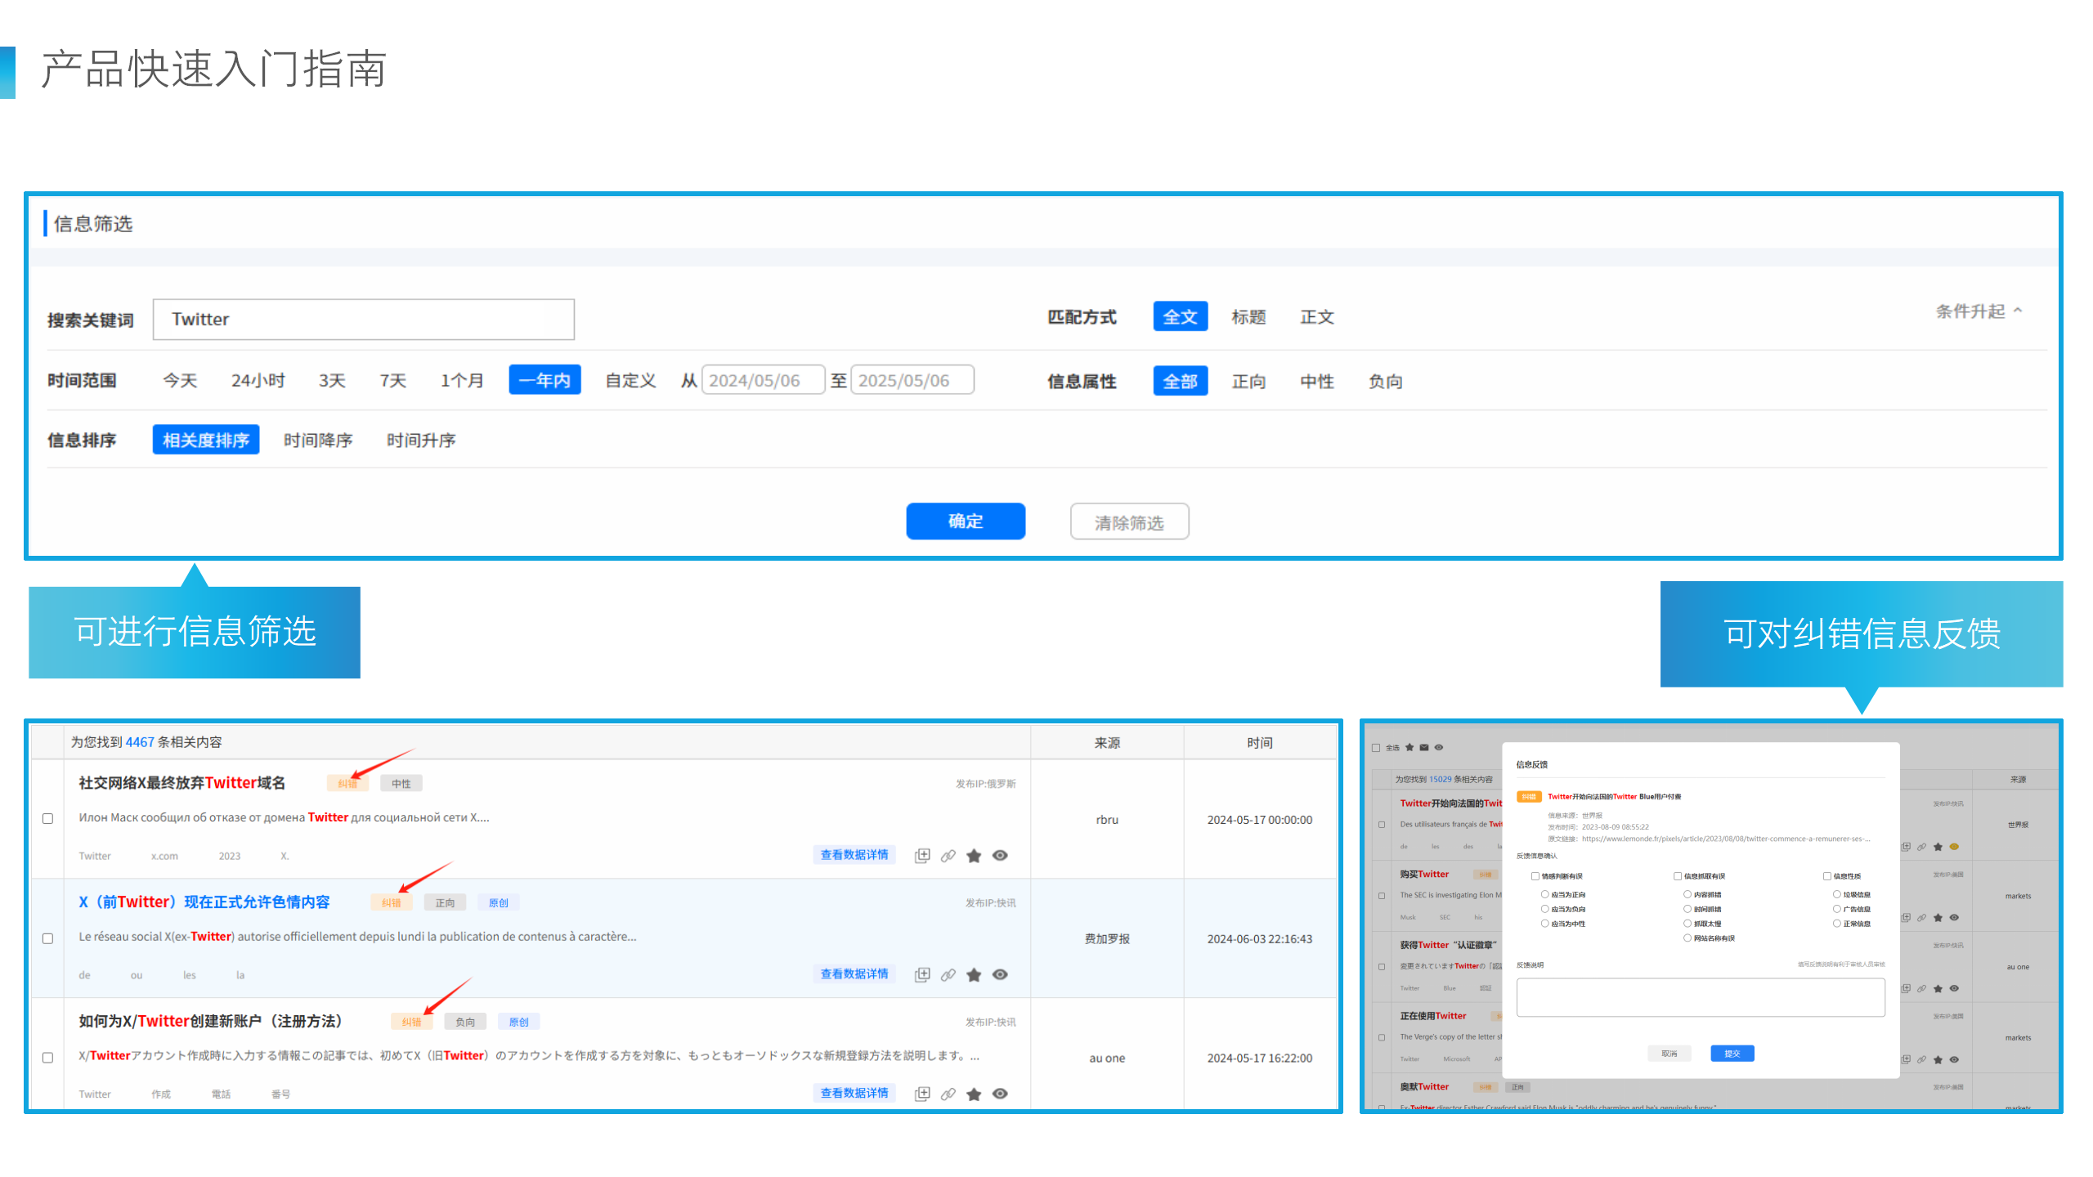Click the eye icon in the rbru row
2093x1177 pixels.
coord(999,855)
